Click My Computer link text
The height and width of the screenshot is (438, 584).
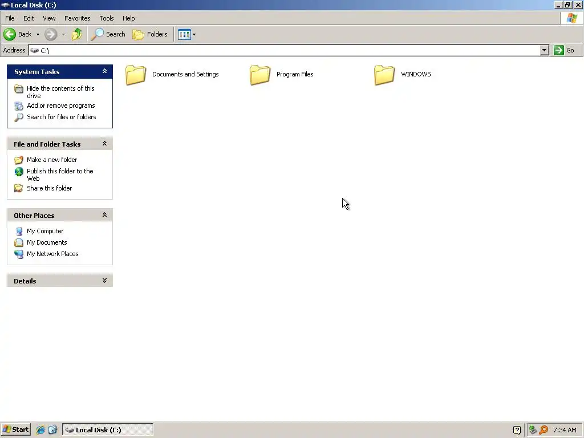pos(45,232)
